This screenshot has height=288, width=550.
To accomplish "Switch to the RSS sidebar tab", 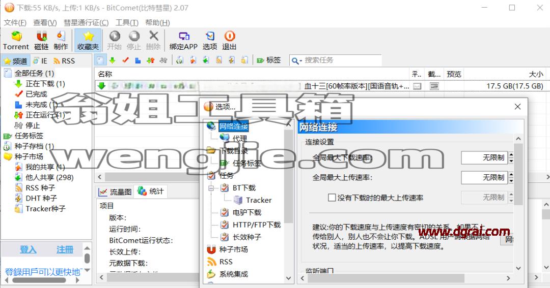I will (64, 61).
